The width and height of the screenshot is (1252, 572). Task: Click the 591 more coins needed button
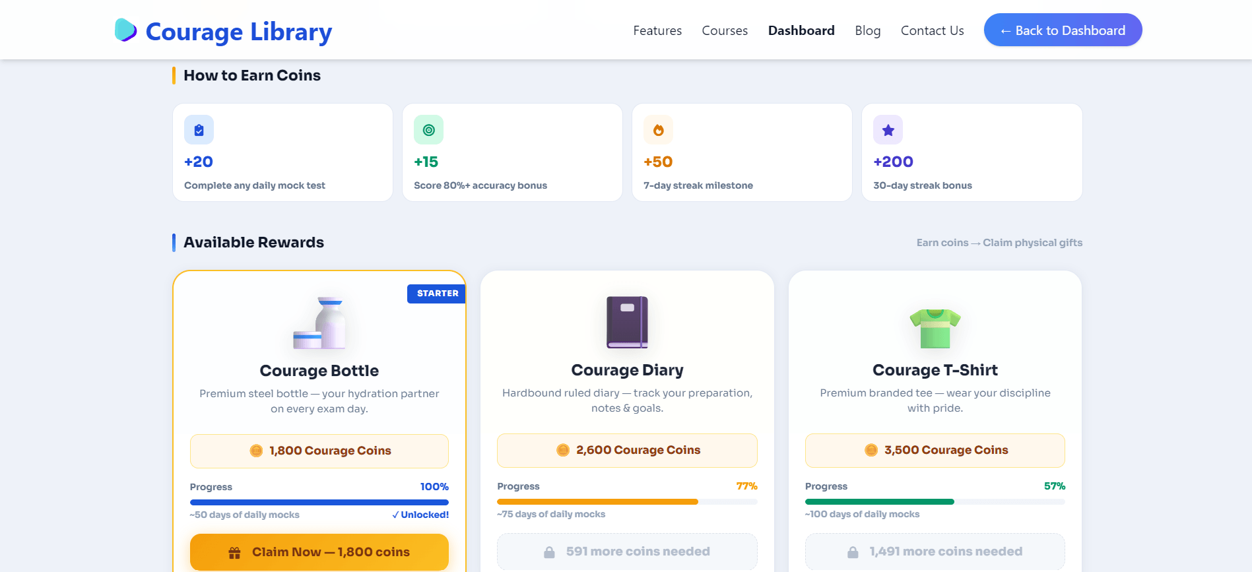pos(627,552)
